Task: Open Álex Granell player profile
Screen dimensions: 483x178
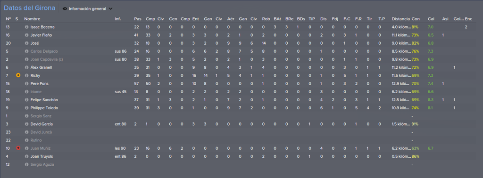Action: click(42, 67)
